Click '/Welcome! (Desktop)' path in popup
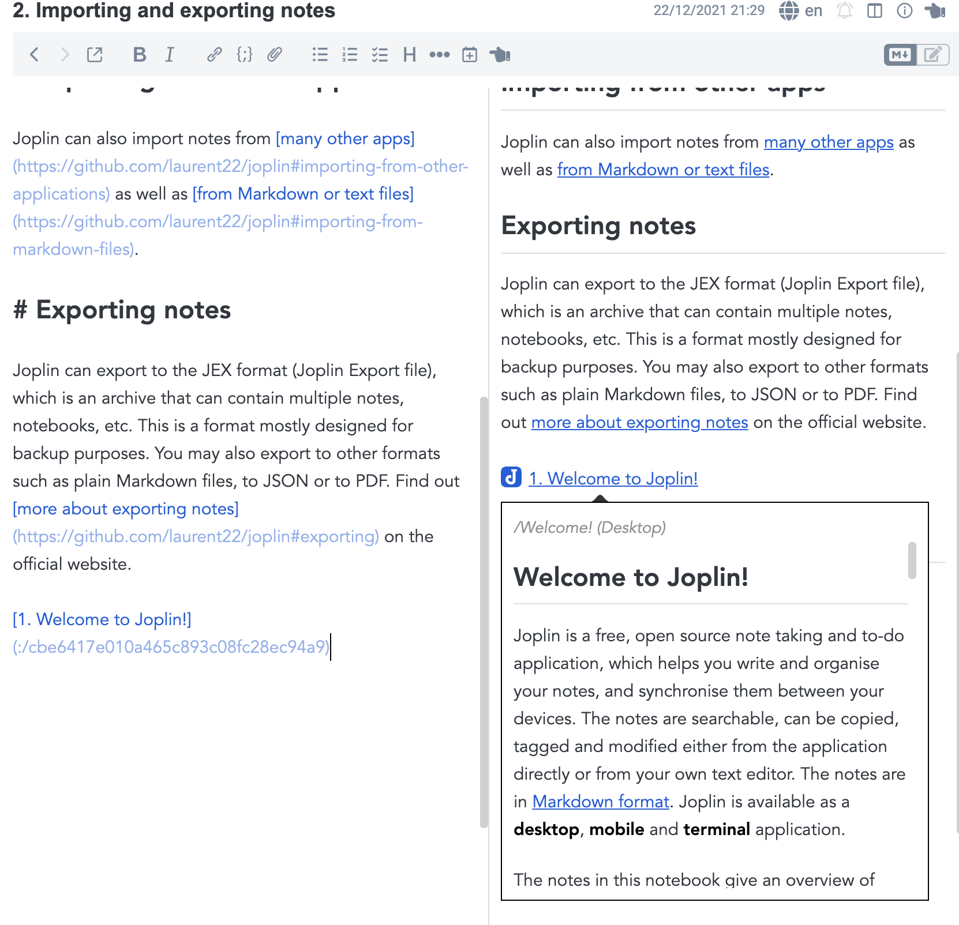 [x=590, y=528]
